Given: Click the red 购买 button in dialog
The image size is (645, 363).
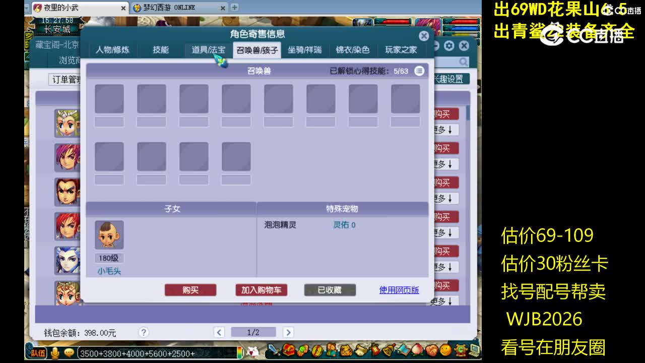Looking at the screenshot, I should (190, 290).
